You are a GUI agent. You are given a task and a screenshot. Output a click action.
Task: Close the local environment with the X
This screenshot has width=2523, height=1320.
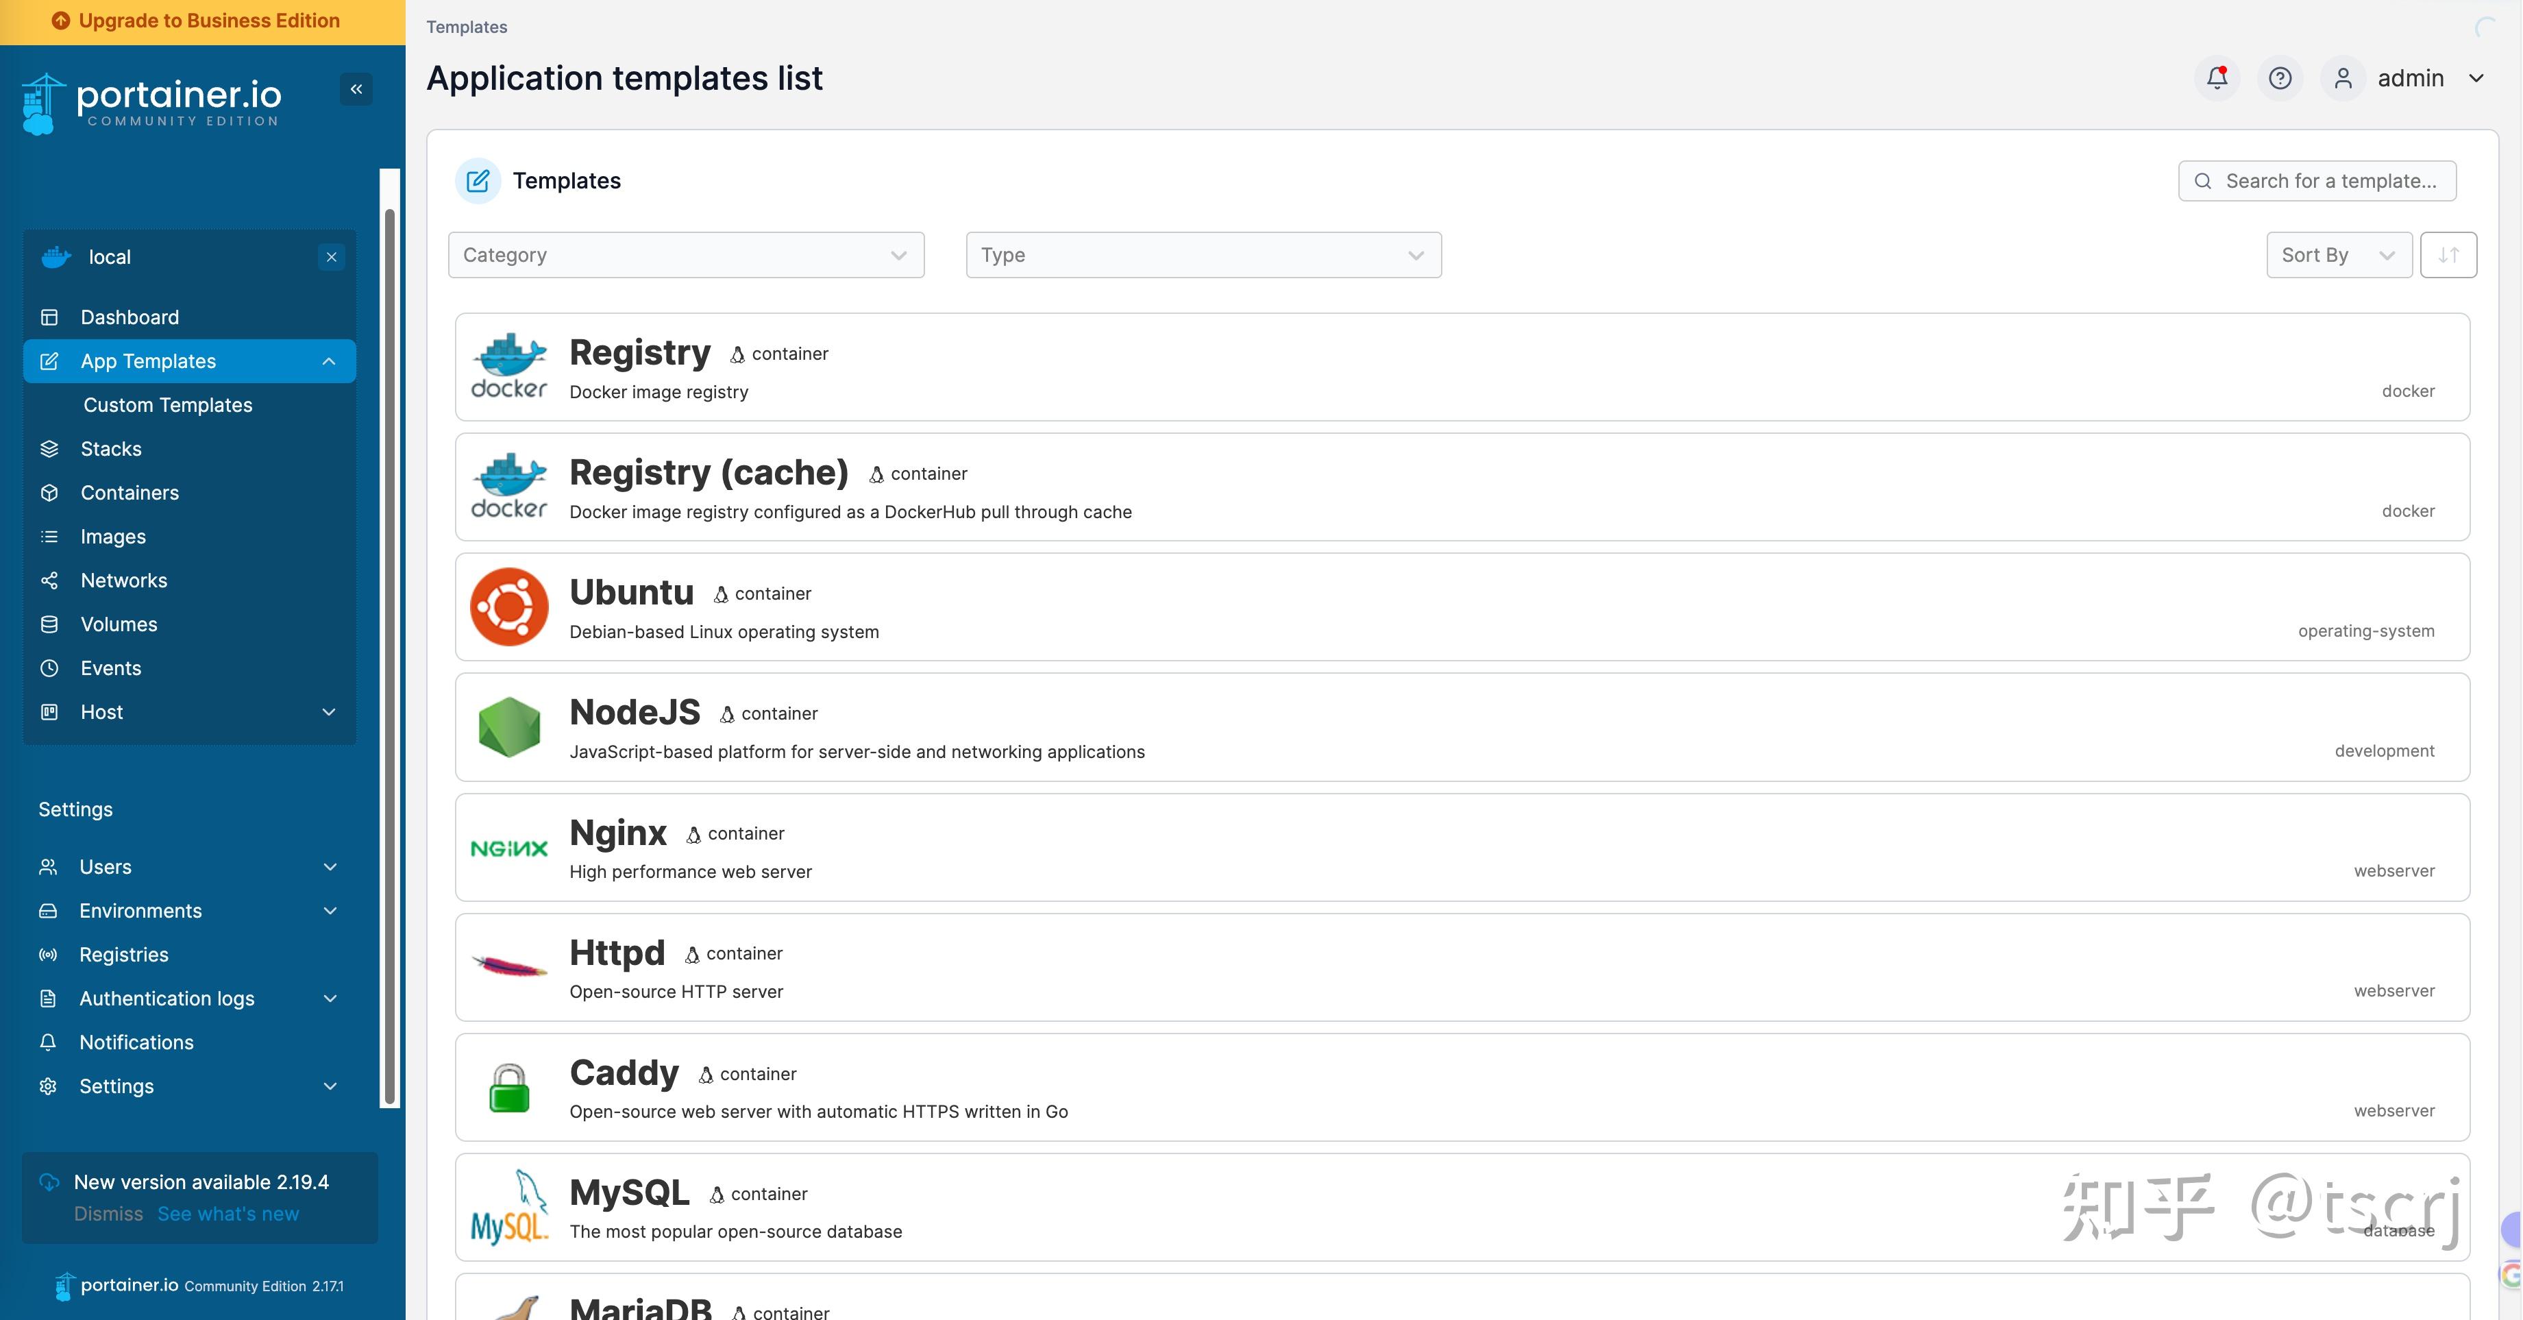[332, 257]
